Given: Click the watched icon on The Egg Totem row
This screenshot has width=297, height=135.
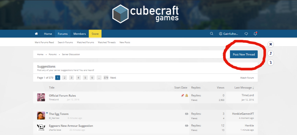Looking at the screenshot, I should click(x=186, y=114).
